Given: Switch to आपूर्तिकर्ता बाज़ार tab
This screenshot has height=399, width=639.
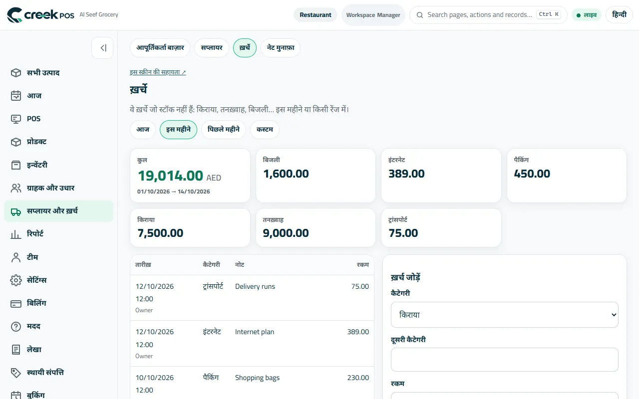Looking at the screenshot, I should [160, 48].
